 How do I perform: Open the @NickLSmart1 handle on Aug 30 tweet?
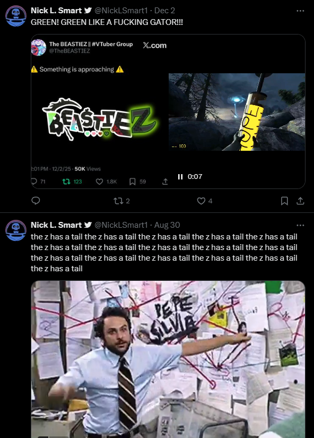click(121, 225)
